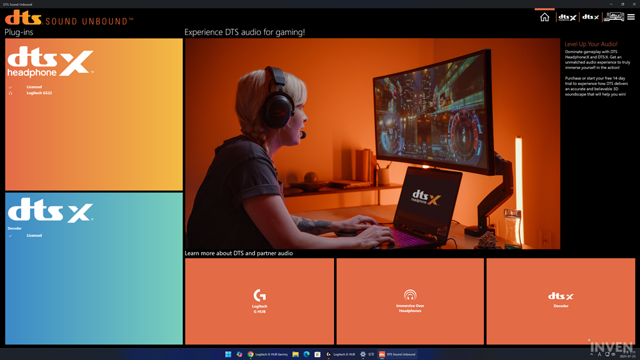Click DTS Sound Unbound taskbar button
This screenshot has width=640, height=360.
[397, 354]
